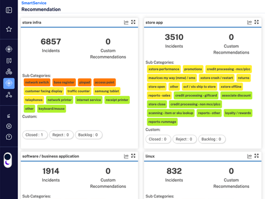The height and width of the screenshot is (199, 265).
Task: Choose the access point tag
Action: click(104, 82)
